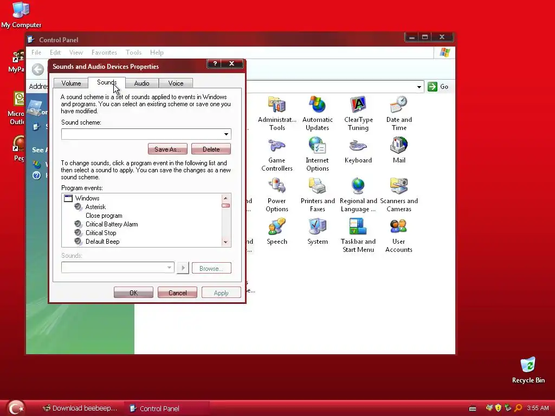Image resolution: width=555 pixels, height=416 pixels.
Task: Click the clock showing 3:55 AM
Action: [538, 408]
